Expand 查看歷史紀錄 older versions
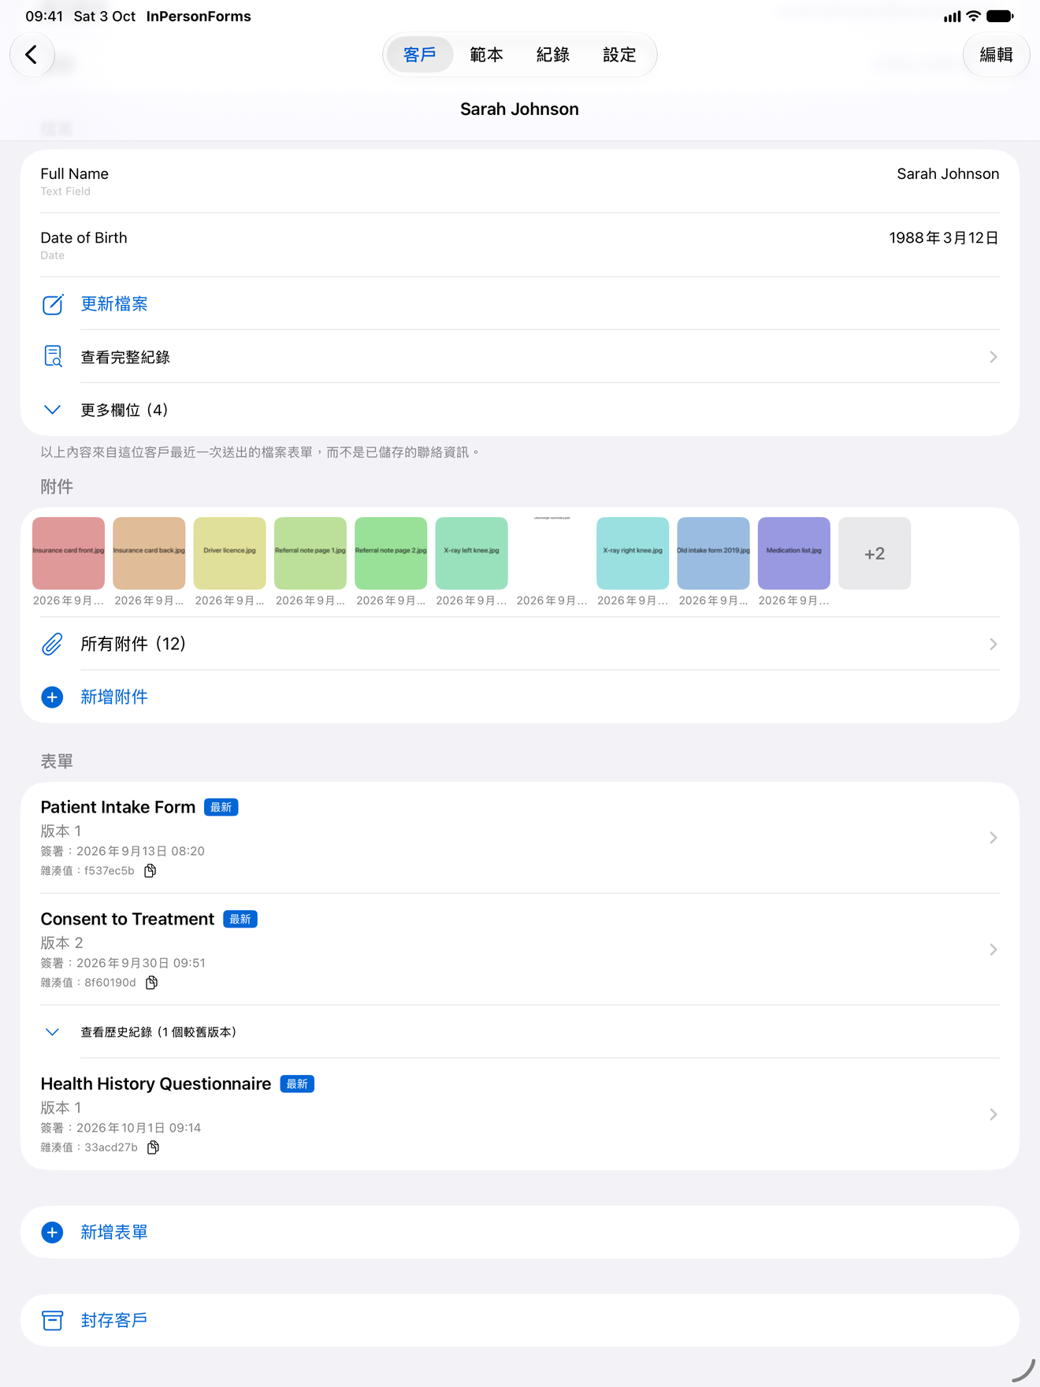The height and width of the screenshot is (1387, 1040). click(x=520, y=1032)
